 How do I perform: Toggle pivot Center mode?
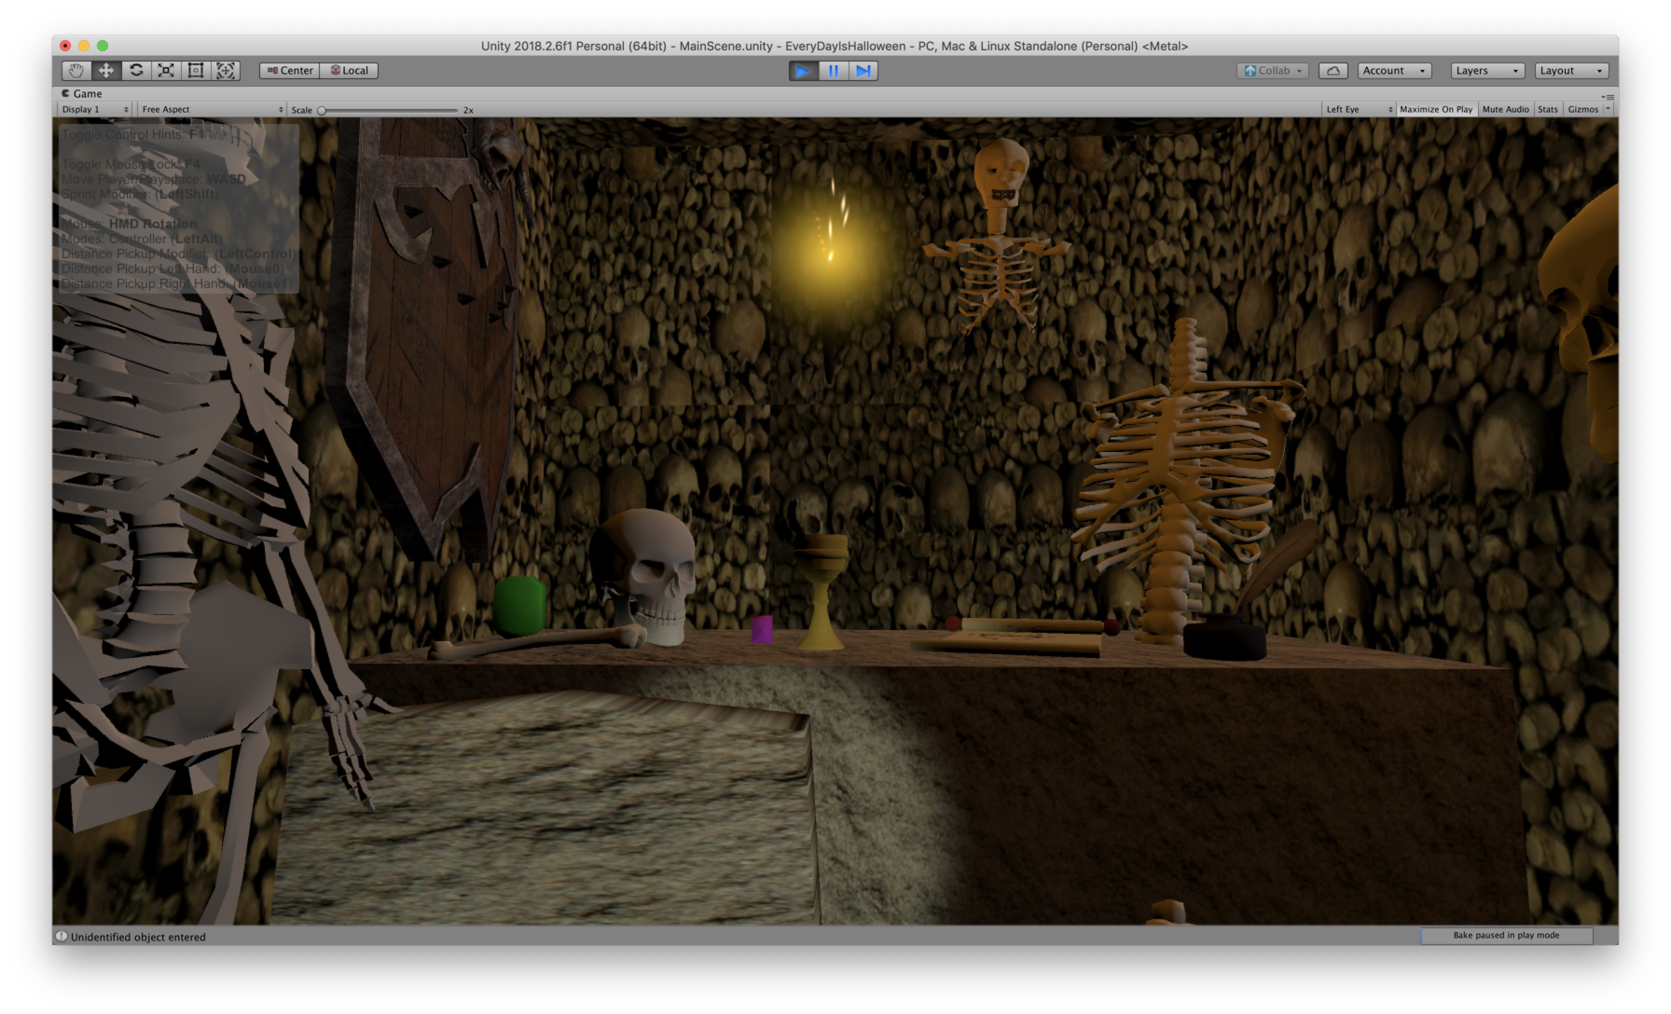290,71
